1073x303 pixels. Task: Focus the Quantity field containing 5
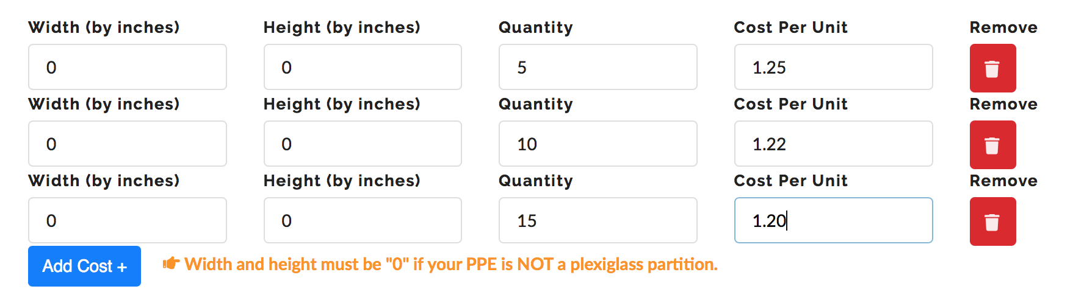pyautogui.click(x=598, y=67)
